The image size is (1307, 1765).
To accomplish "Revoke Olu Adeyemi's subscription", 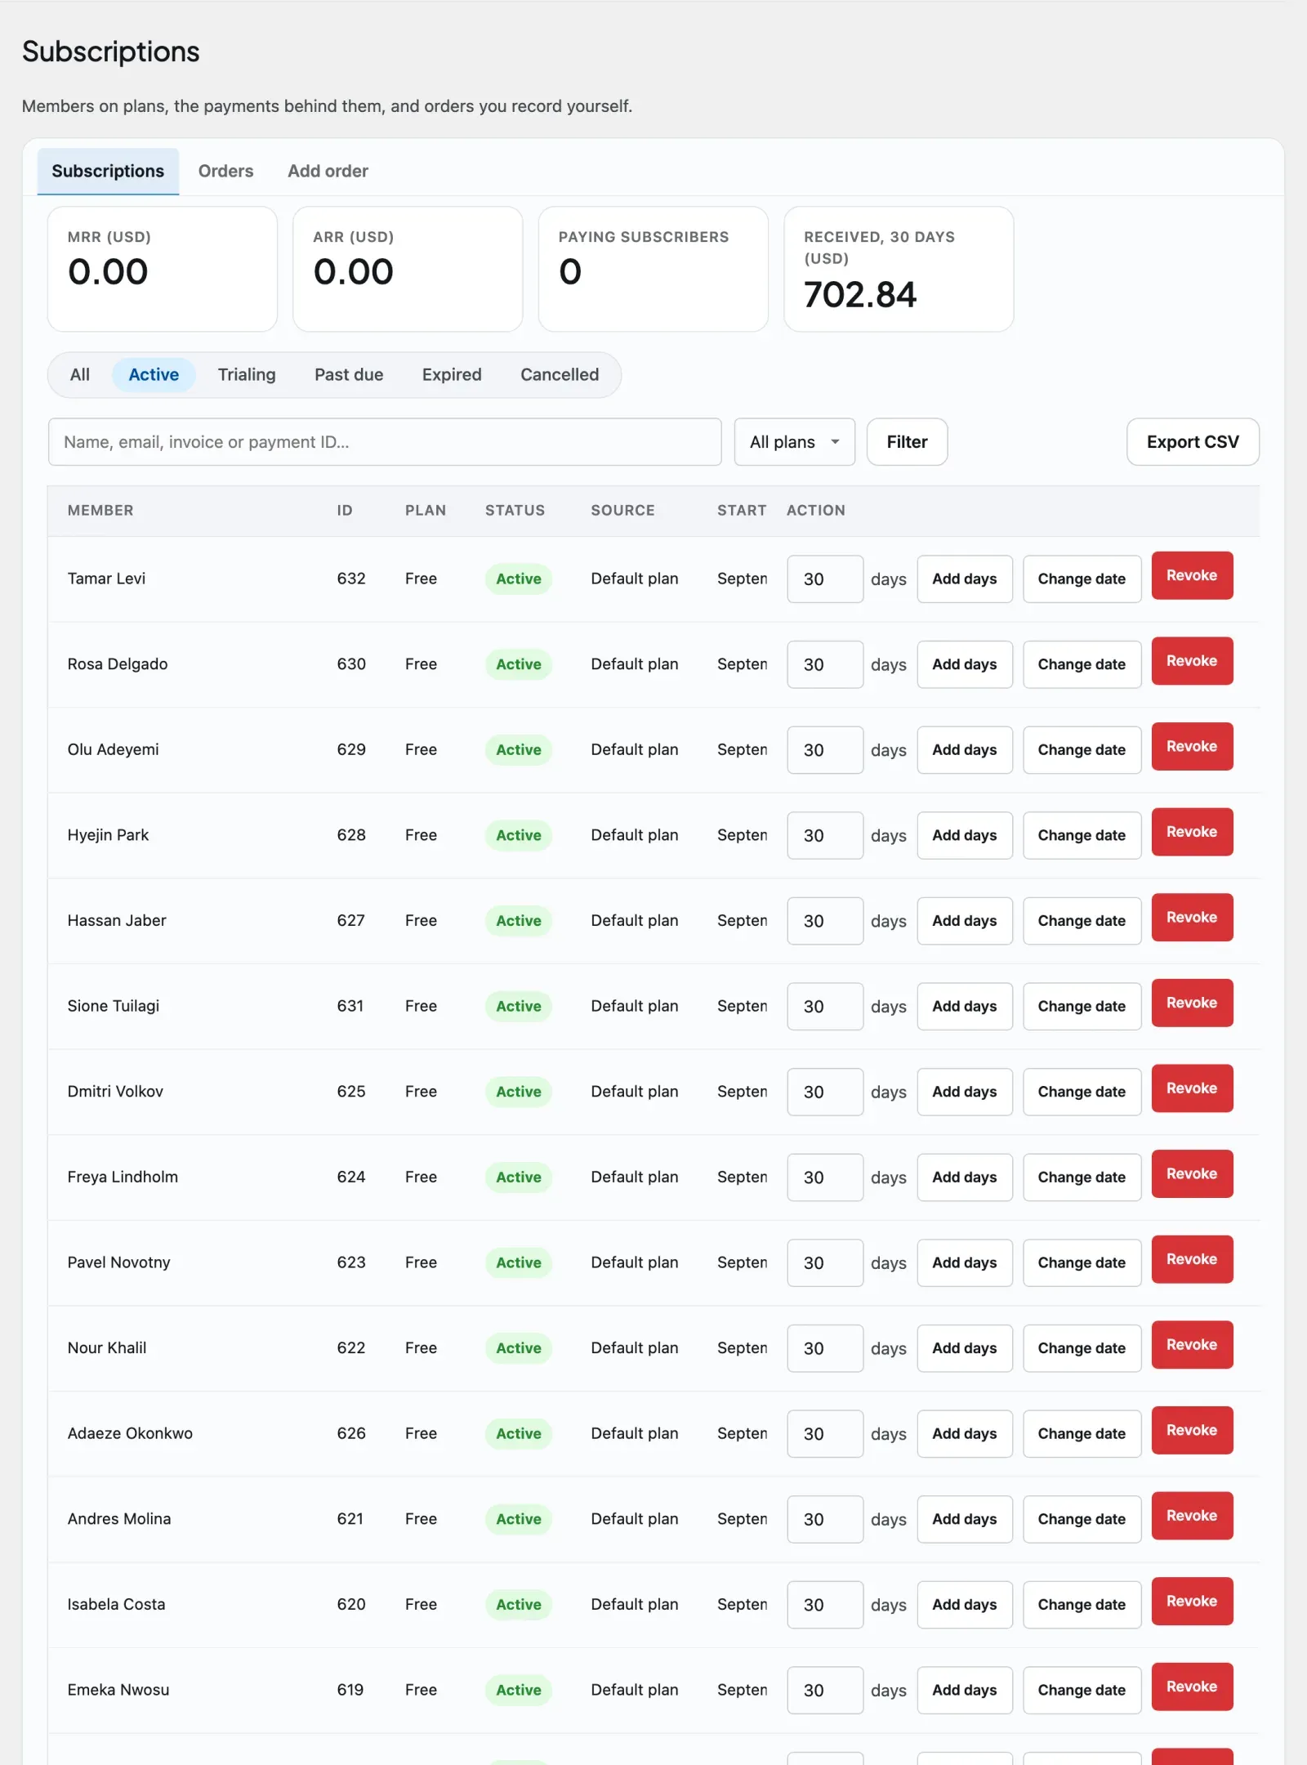I will [x=1192, y=747].
